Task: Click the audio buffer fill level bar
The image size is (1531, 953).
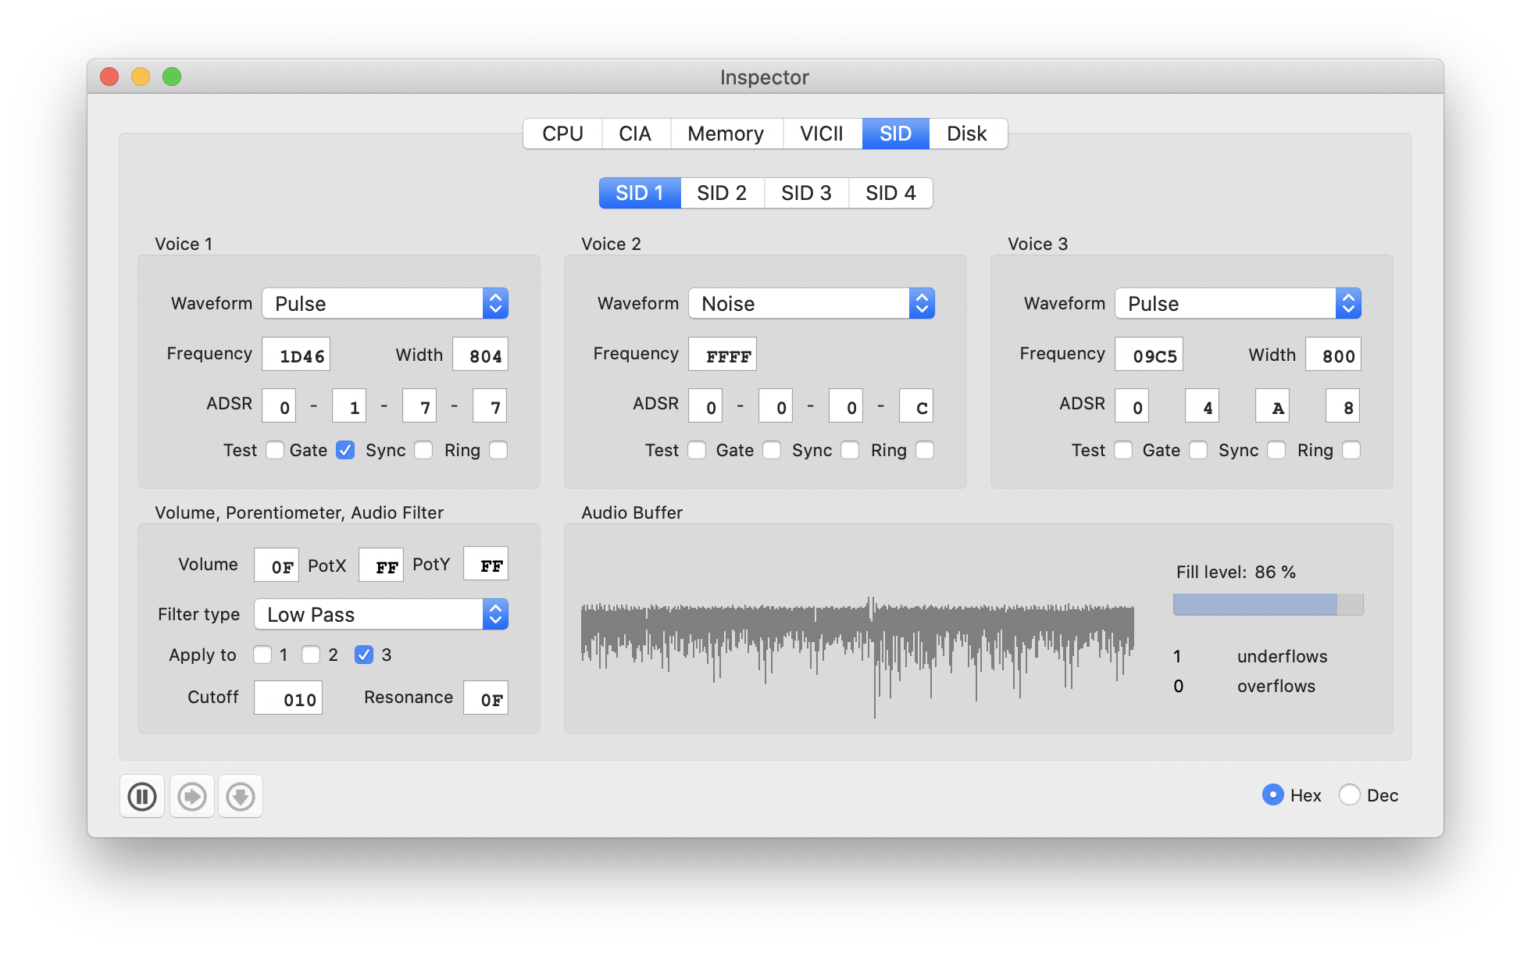Action: click(x=1269, y=605)
